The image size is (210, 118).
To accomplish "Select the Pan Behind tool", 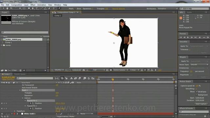I will (24, 9).
